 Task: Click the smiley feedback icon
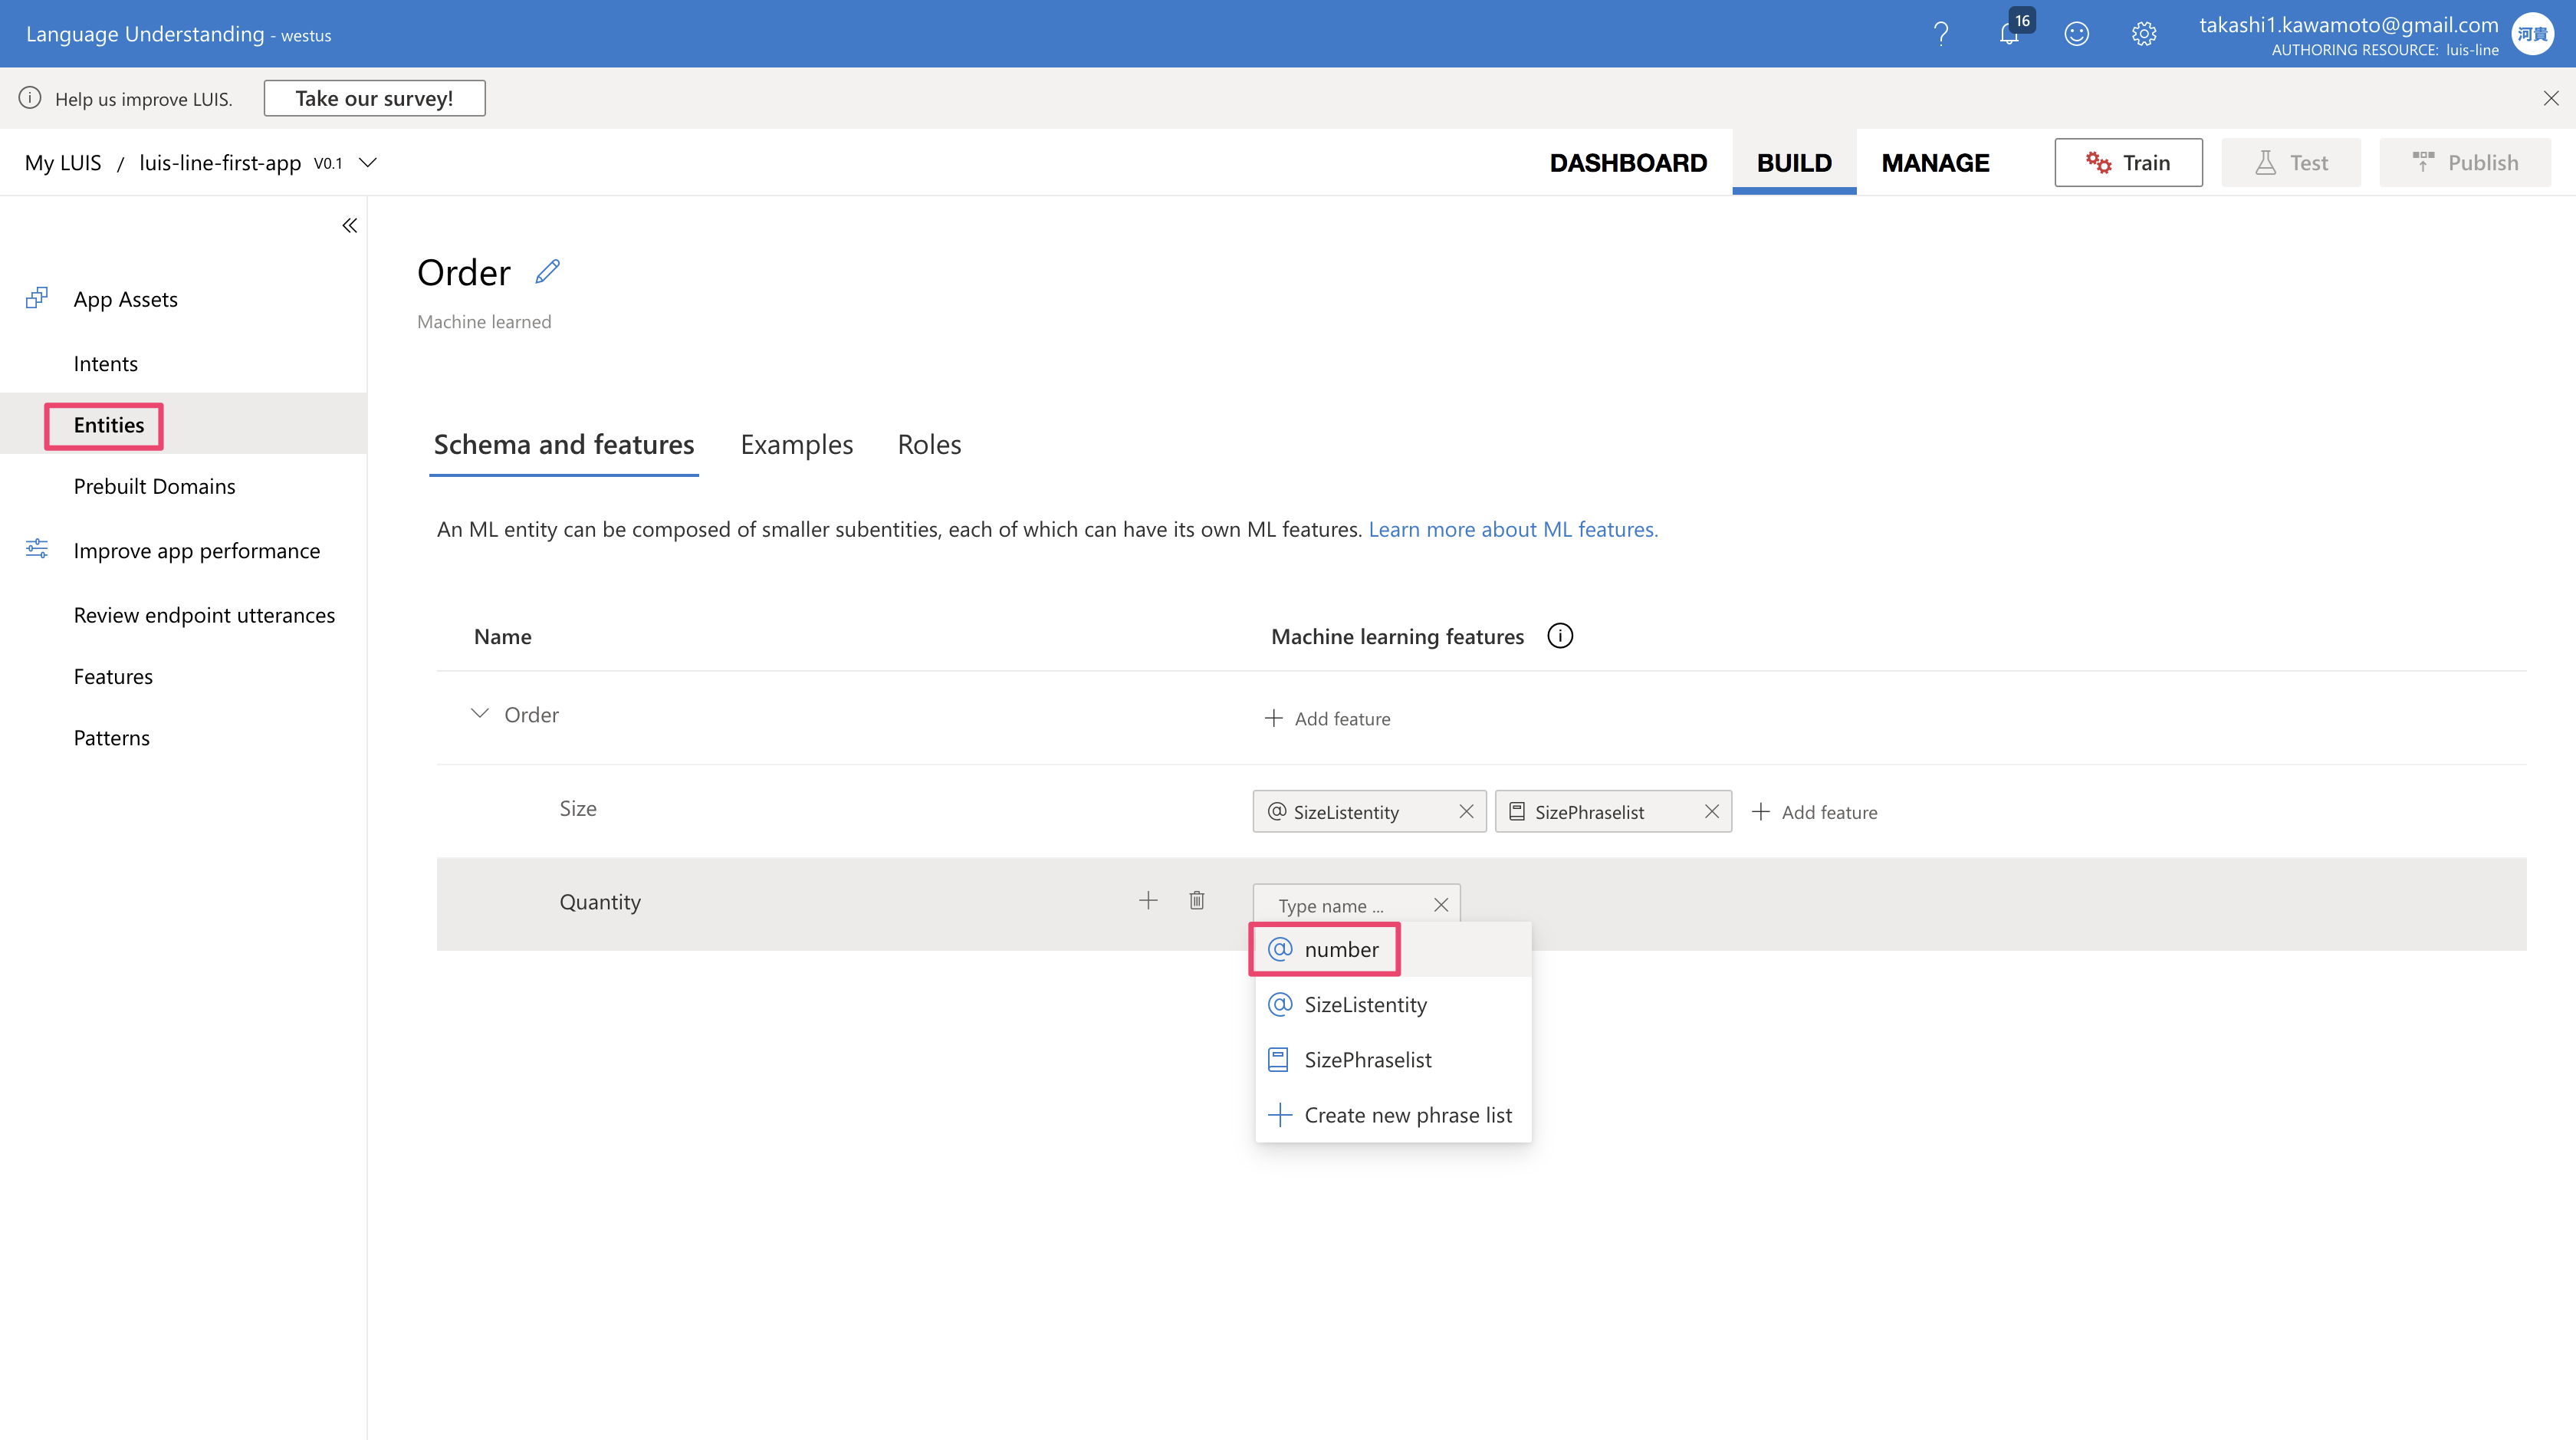coord(2076,34)
